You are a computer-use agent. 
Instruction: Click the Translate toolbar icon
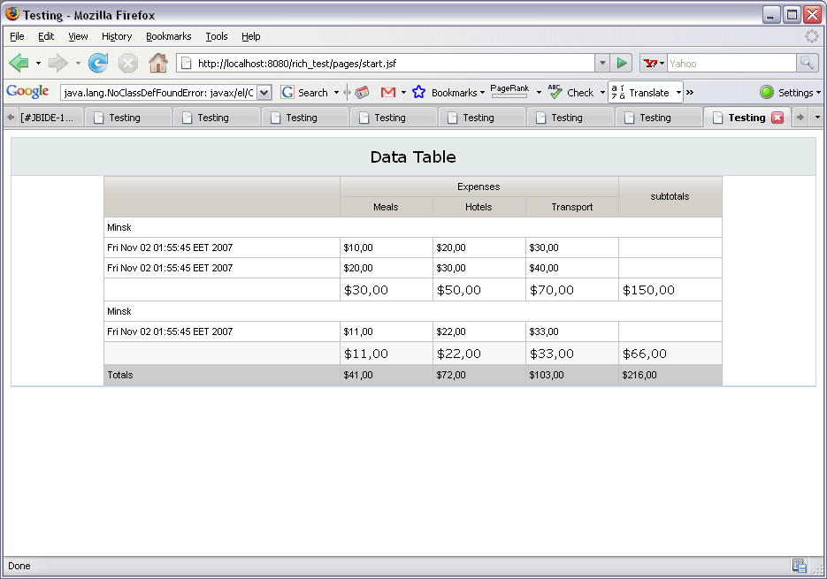(x=618, y=92)
